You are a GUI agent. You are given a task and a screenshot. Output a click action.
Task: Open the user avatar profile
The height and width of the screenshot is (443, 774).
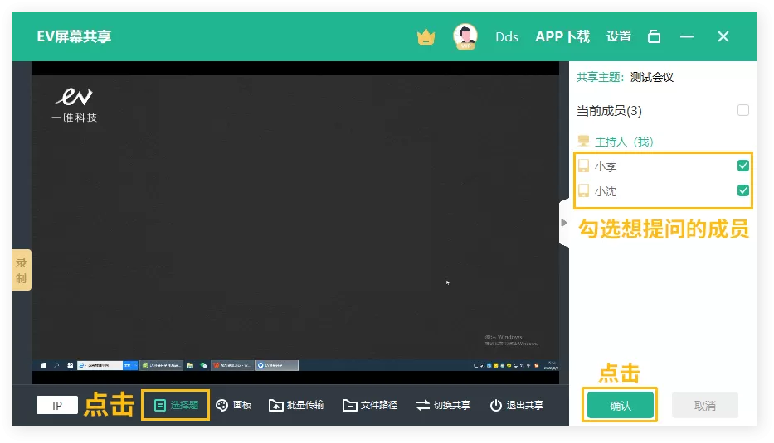(x=465, y=36)
